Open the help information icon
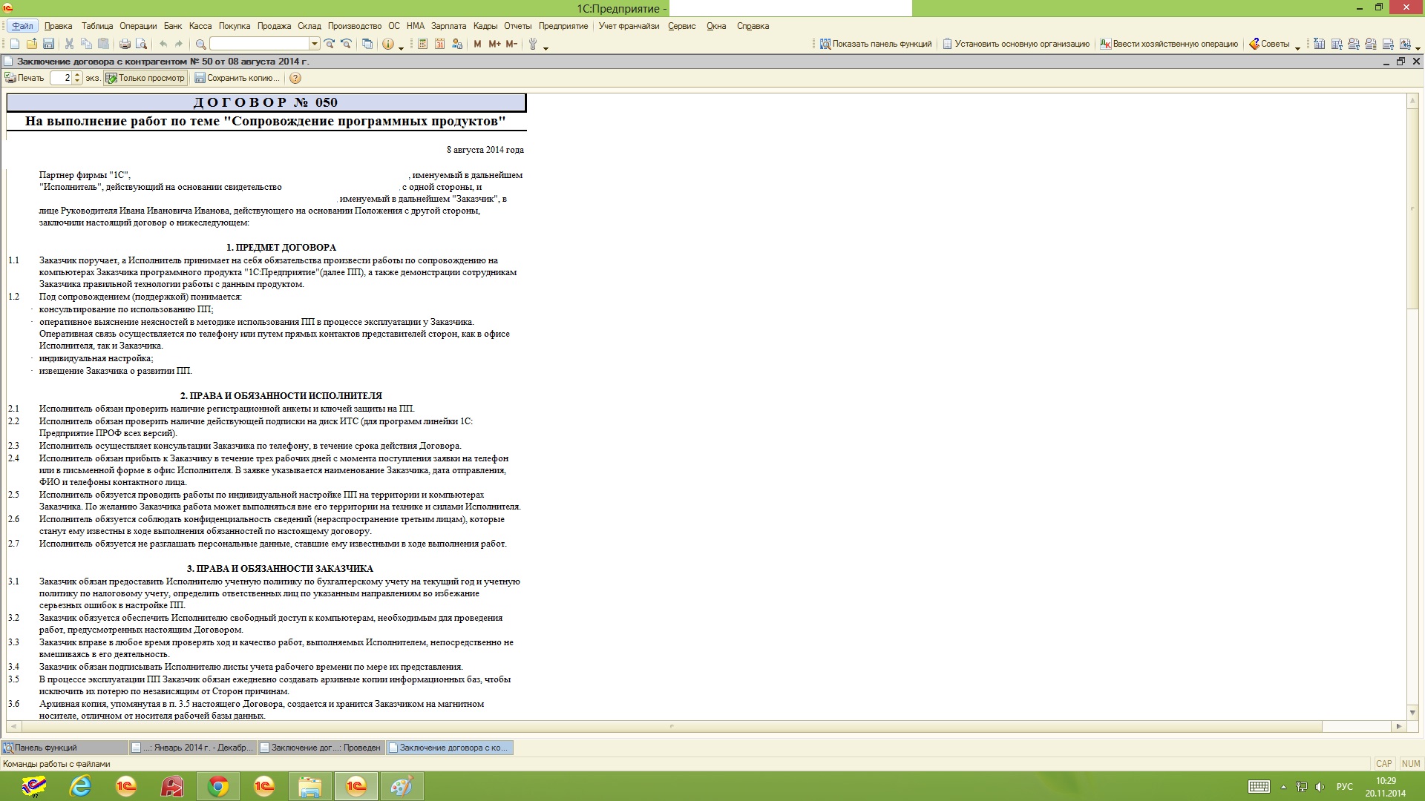This screenshot has width=1425, height=801. click(x=387, y=44)
